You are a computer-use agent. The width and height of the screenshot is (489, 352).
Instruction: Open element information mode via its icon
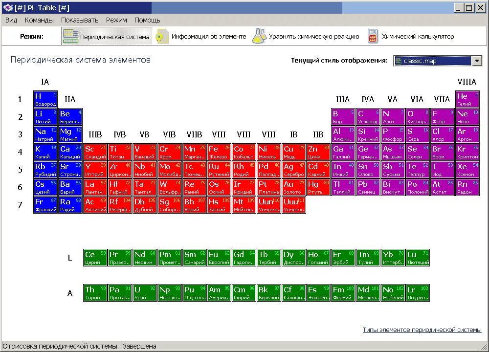(162, 36)
